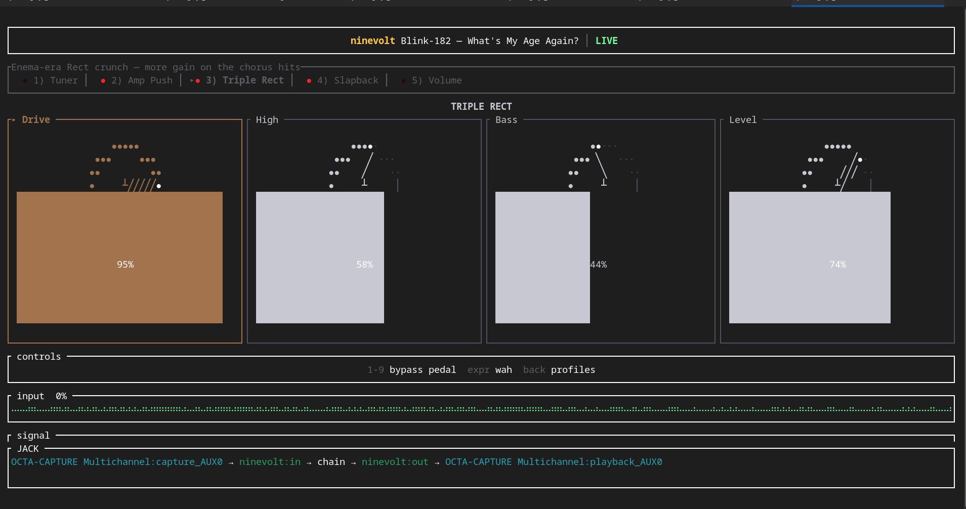Click the OCTA-CAPTURE playback_AUX0 port

(554, 462)
